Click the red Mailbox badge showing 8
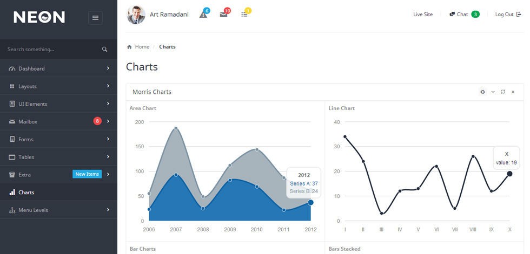 point(97,121)
